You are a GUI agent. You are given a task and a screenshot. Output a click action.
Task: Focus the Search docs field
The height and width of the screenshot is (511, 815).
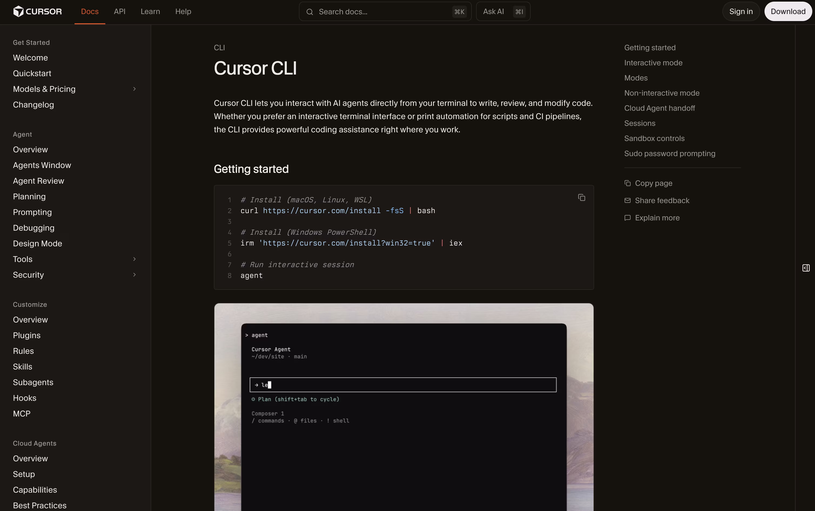click(x=385, y=12)
